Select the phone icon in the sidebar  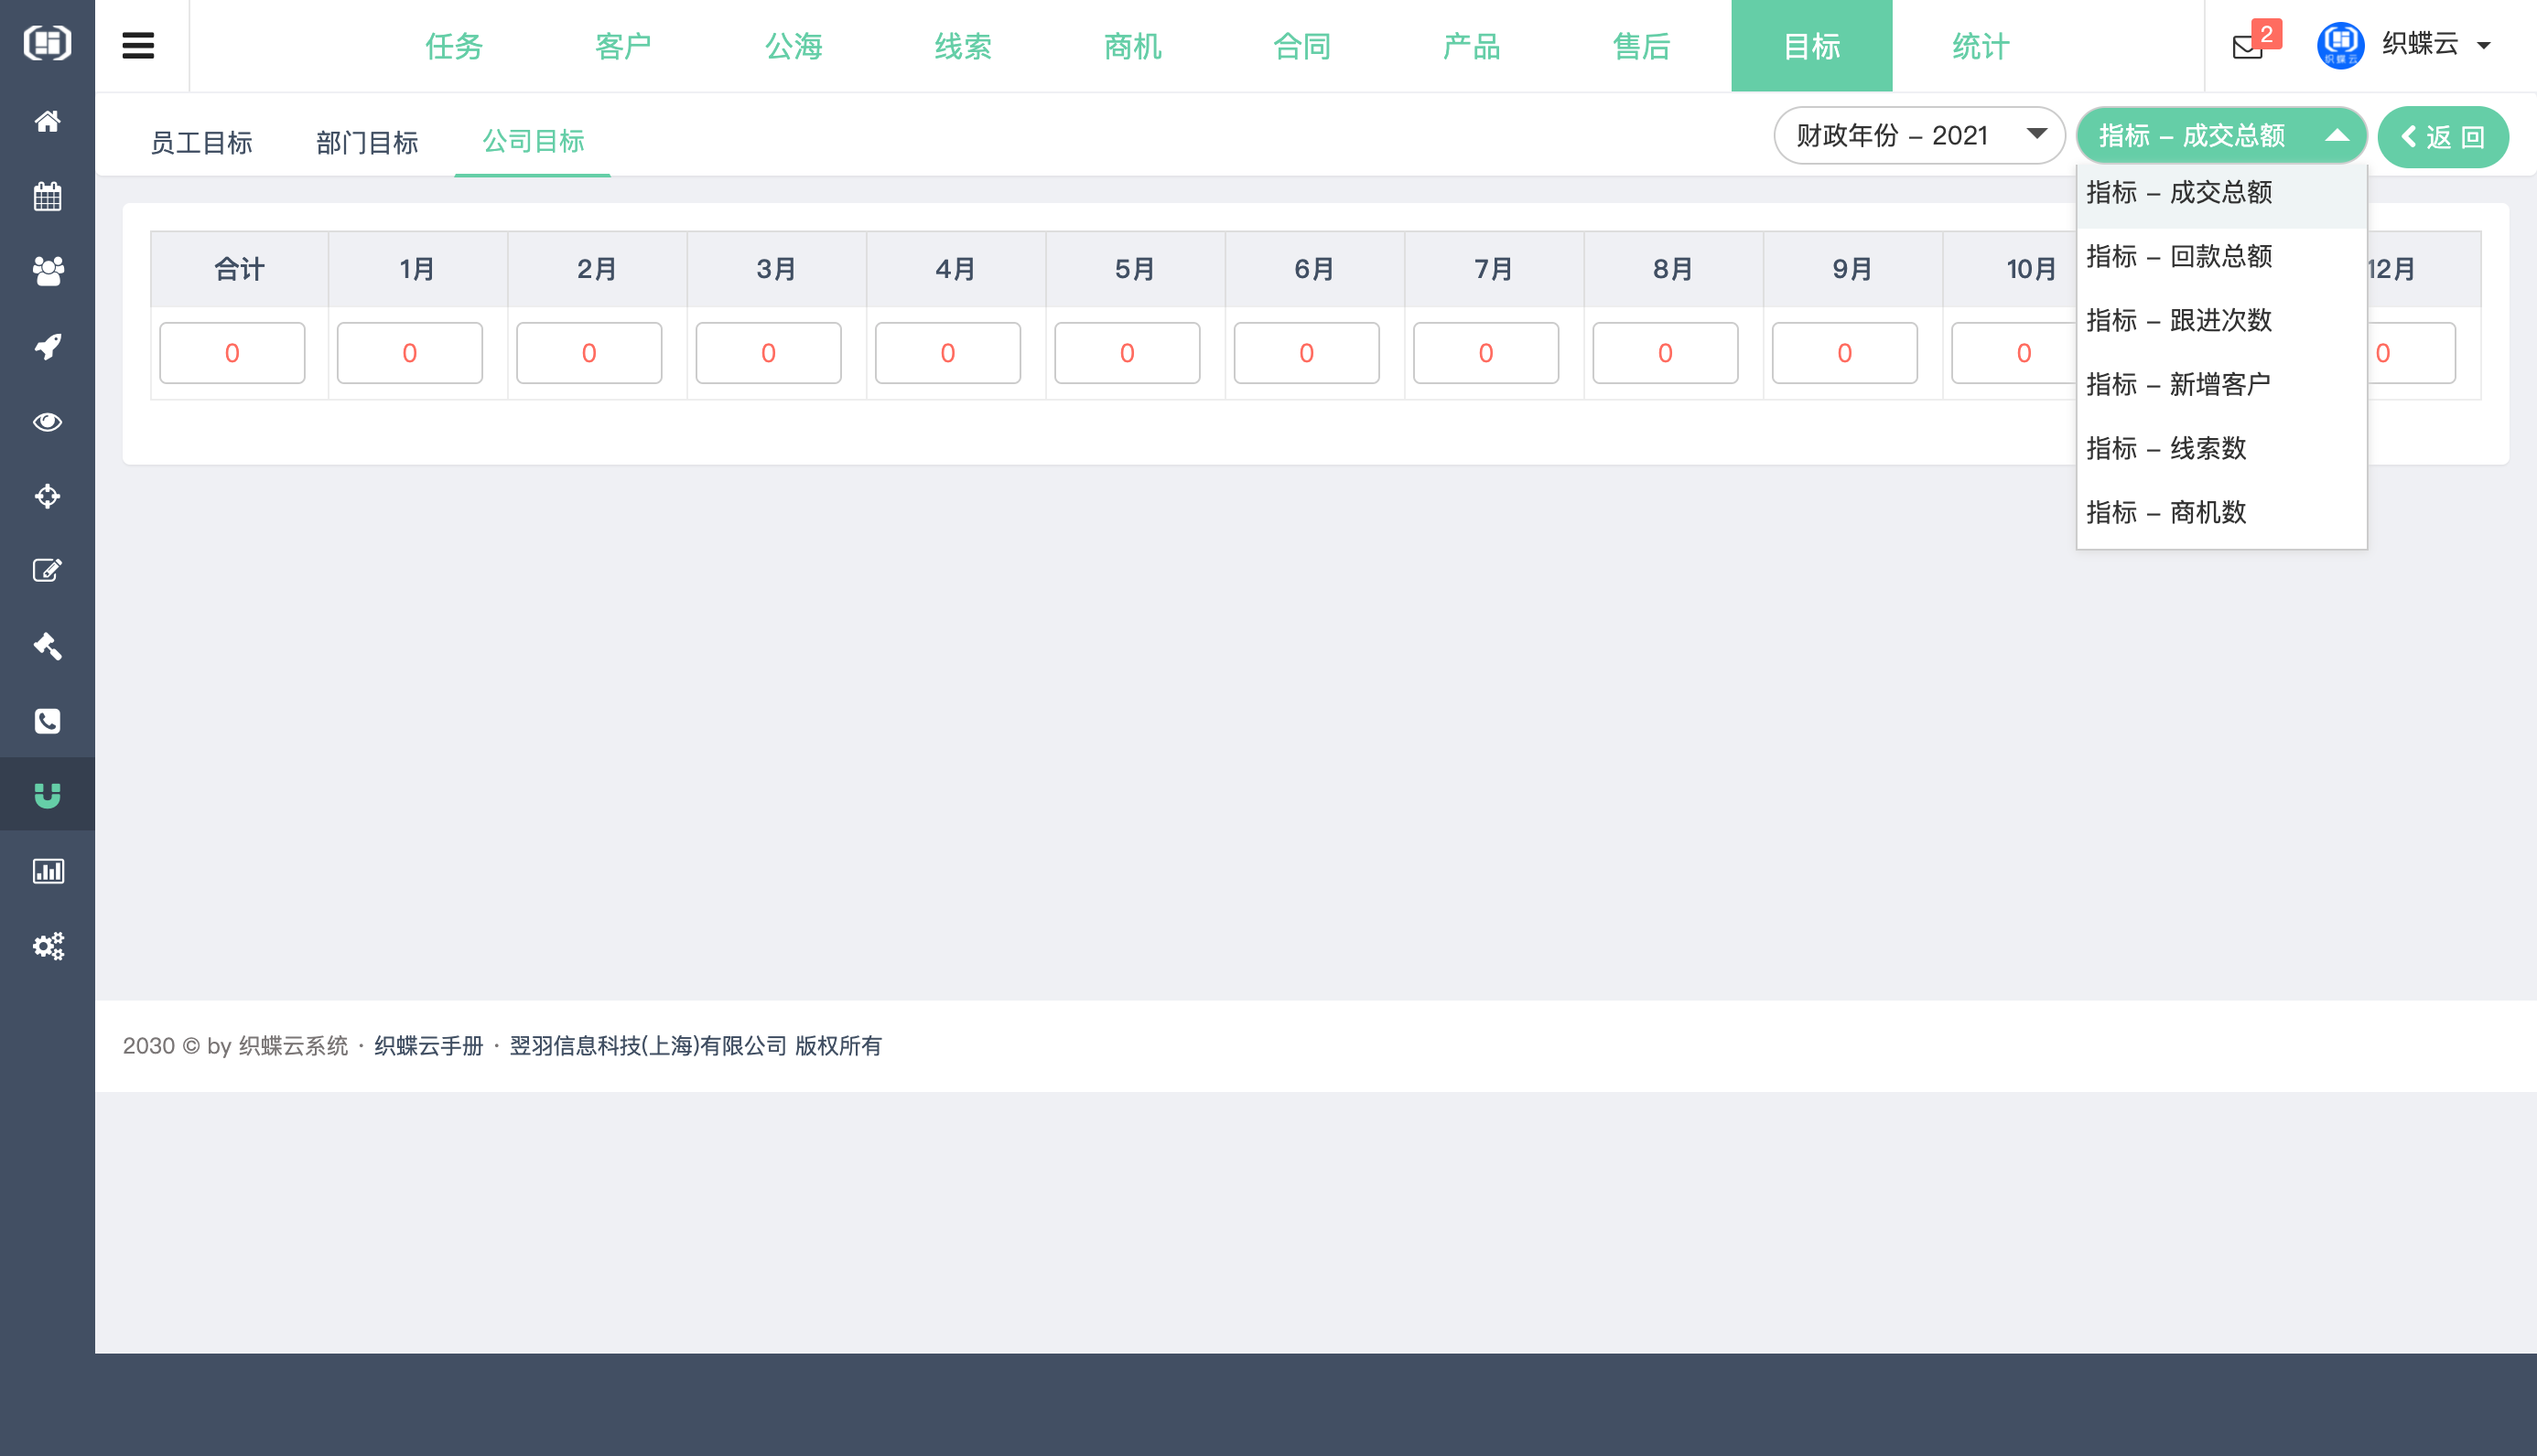pyautogui.click(x=47, y=721)
